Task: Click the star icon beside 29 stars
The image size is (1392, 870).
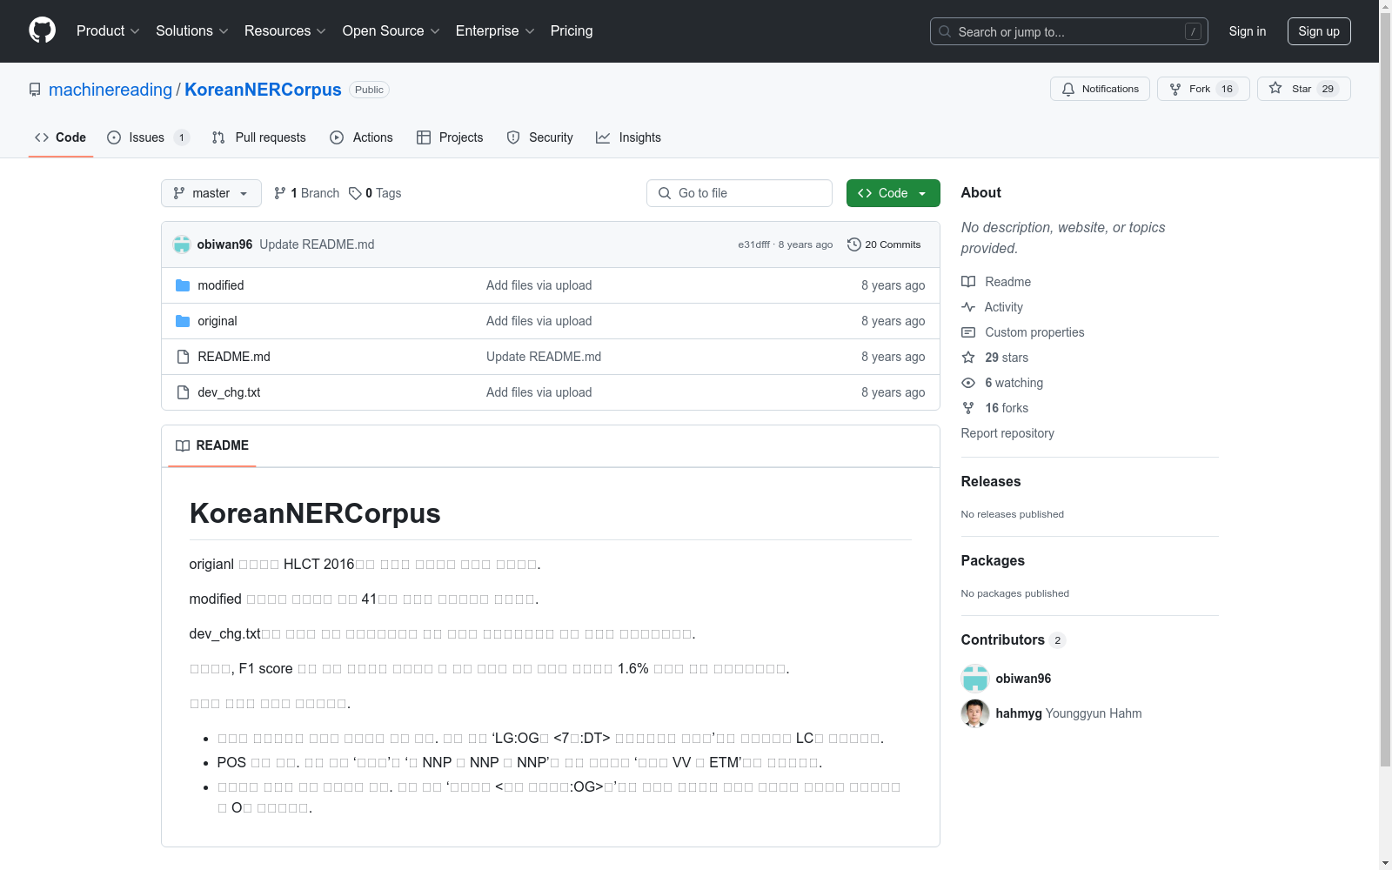Action: [x=968, y=358]
